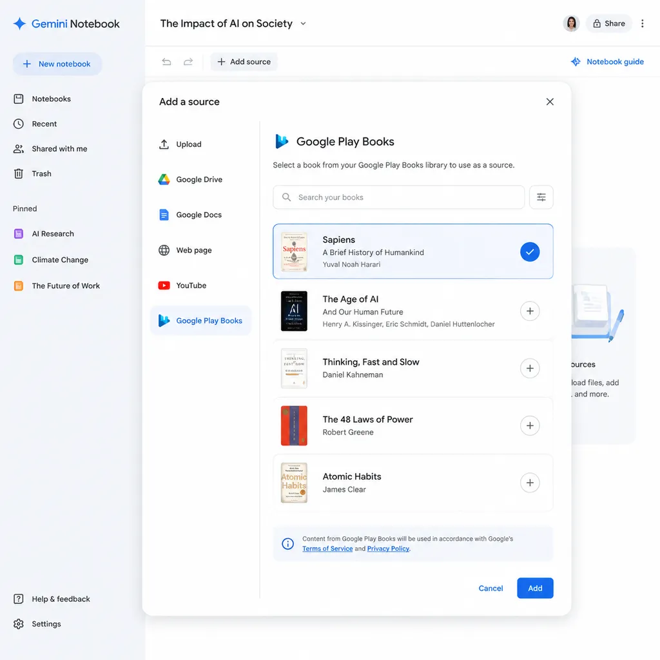660x660 pixels.
Task: Add The Age of AI book
Action: pyautogui.click(x=530, y=311)
